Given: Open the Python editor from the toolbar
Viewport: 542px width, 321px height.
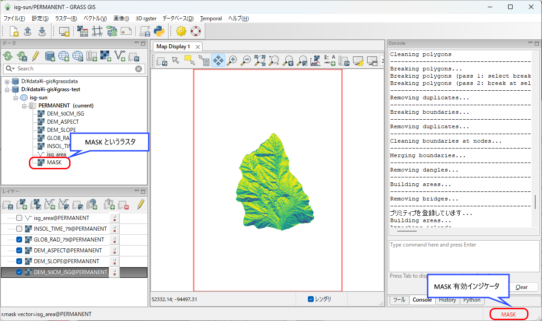Looking at the screenshot, I should [x=159, y=31].
